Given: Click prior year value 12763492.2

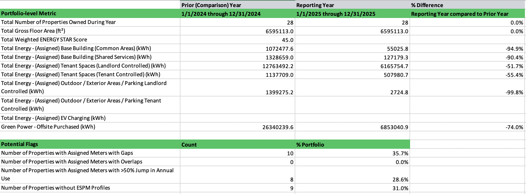Looking at the screenshot, I should 238,66.
